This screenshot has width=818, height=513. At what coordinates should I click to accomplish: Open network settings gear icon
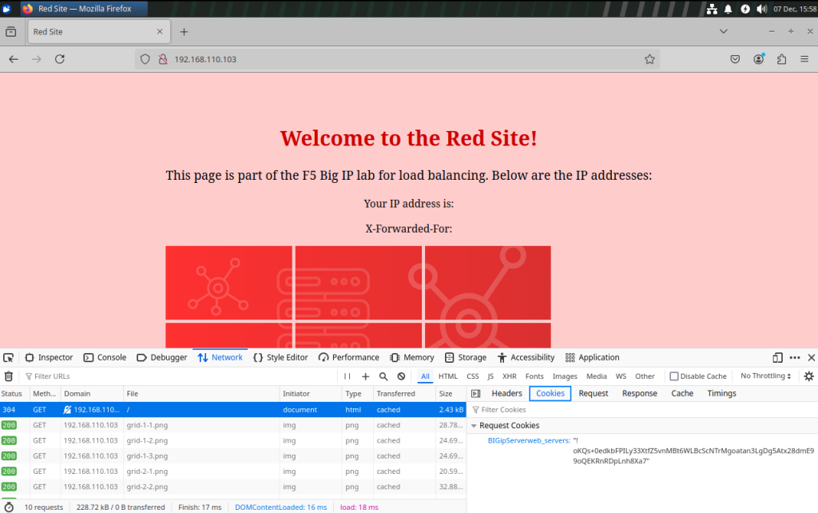pos(808,376)
